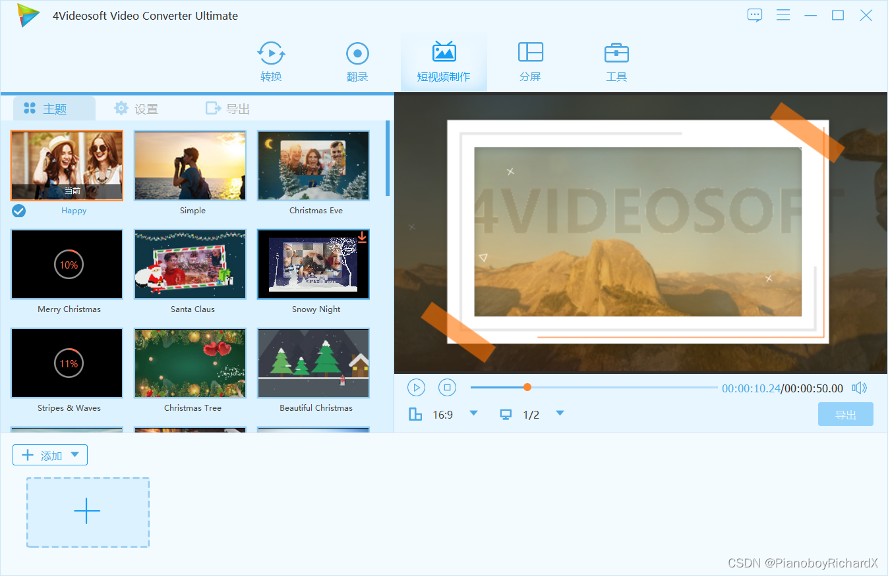Viewport: 888px width, 576px height.
Task: Open the 分屏 (Collage) tab
Action: click(530, 63)
